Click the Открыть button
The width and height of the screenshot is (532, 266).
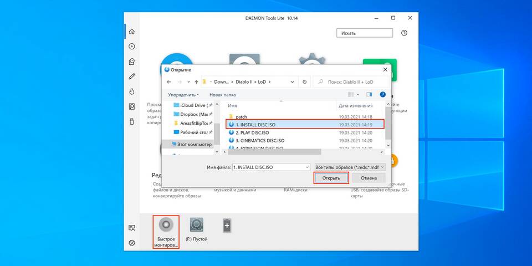click(x=331, y=178)
